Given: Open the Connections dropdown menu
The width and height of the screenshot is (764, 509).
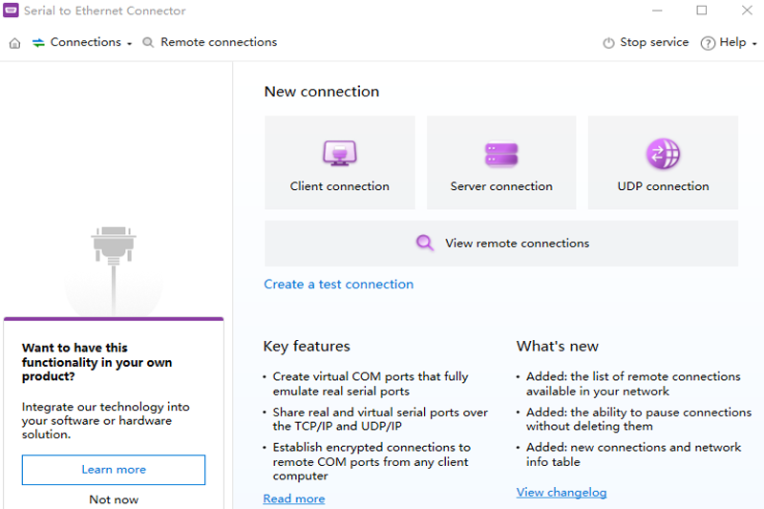Looking at the screenshot, I should coord(91,42).
